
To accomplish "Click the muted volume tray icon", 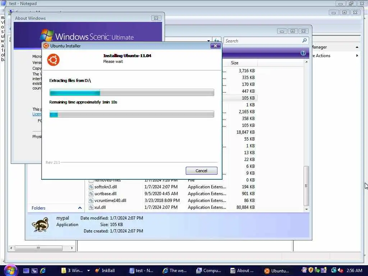I will [x=340, y=271].
